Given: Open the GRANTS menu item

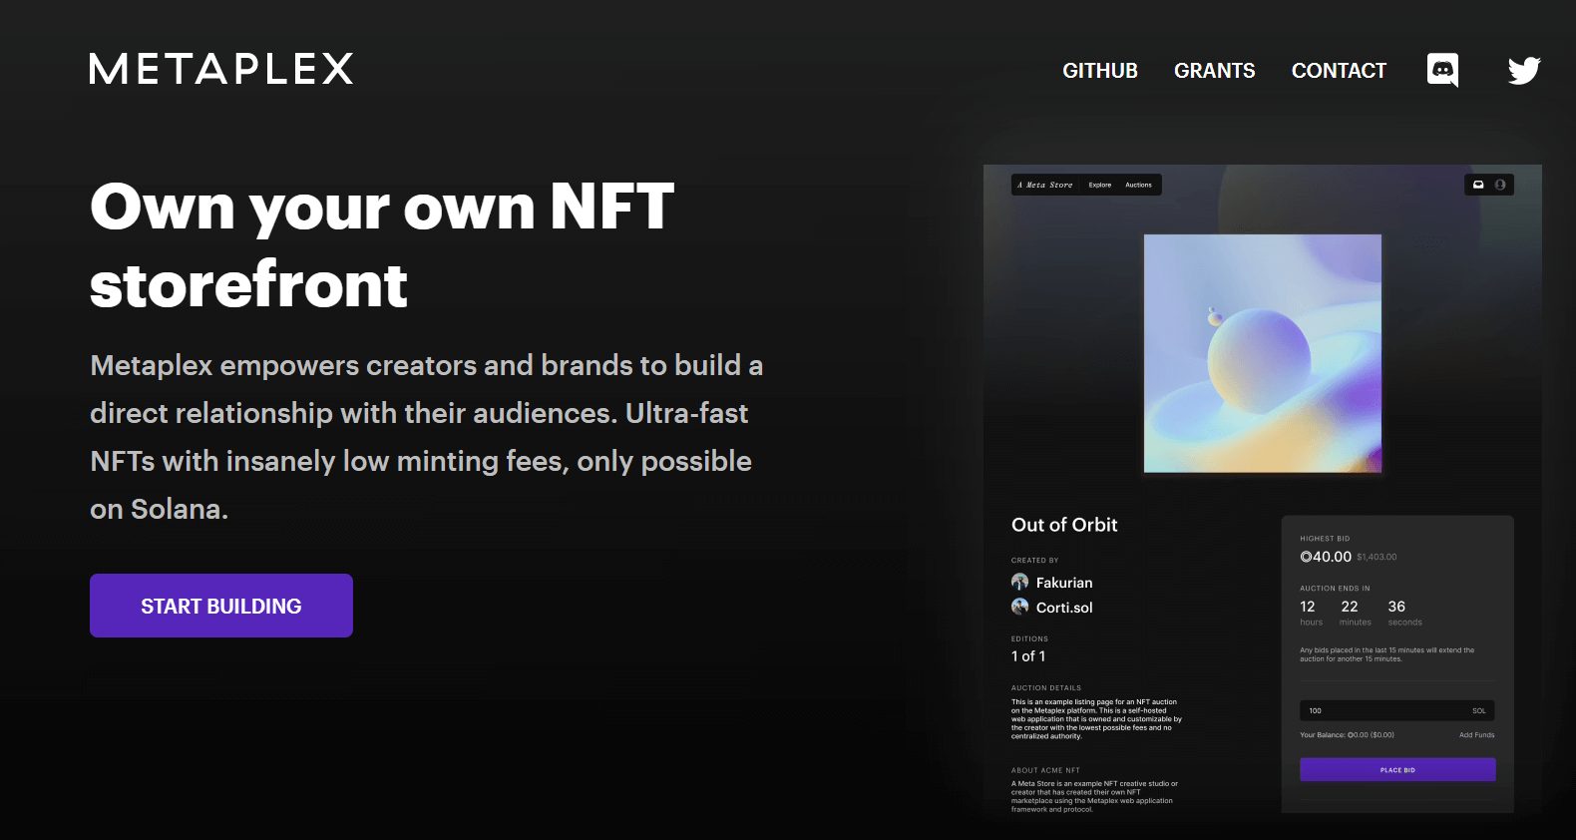Looking at the screenshot, I should pyautogui.click(x=1214, y=71).
